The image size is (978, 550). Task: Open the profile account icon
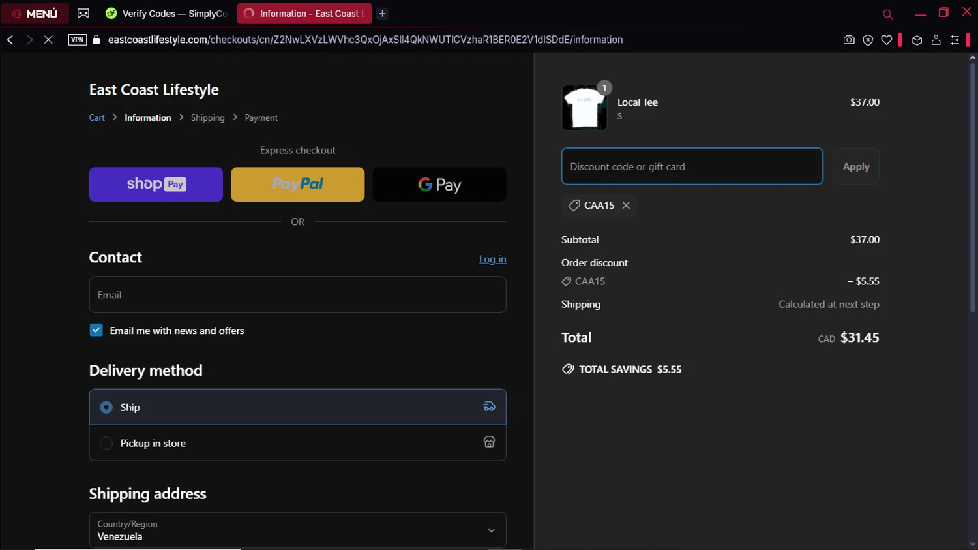(x=936, y=40)
